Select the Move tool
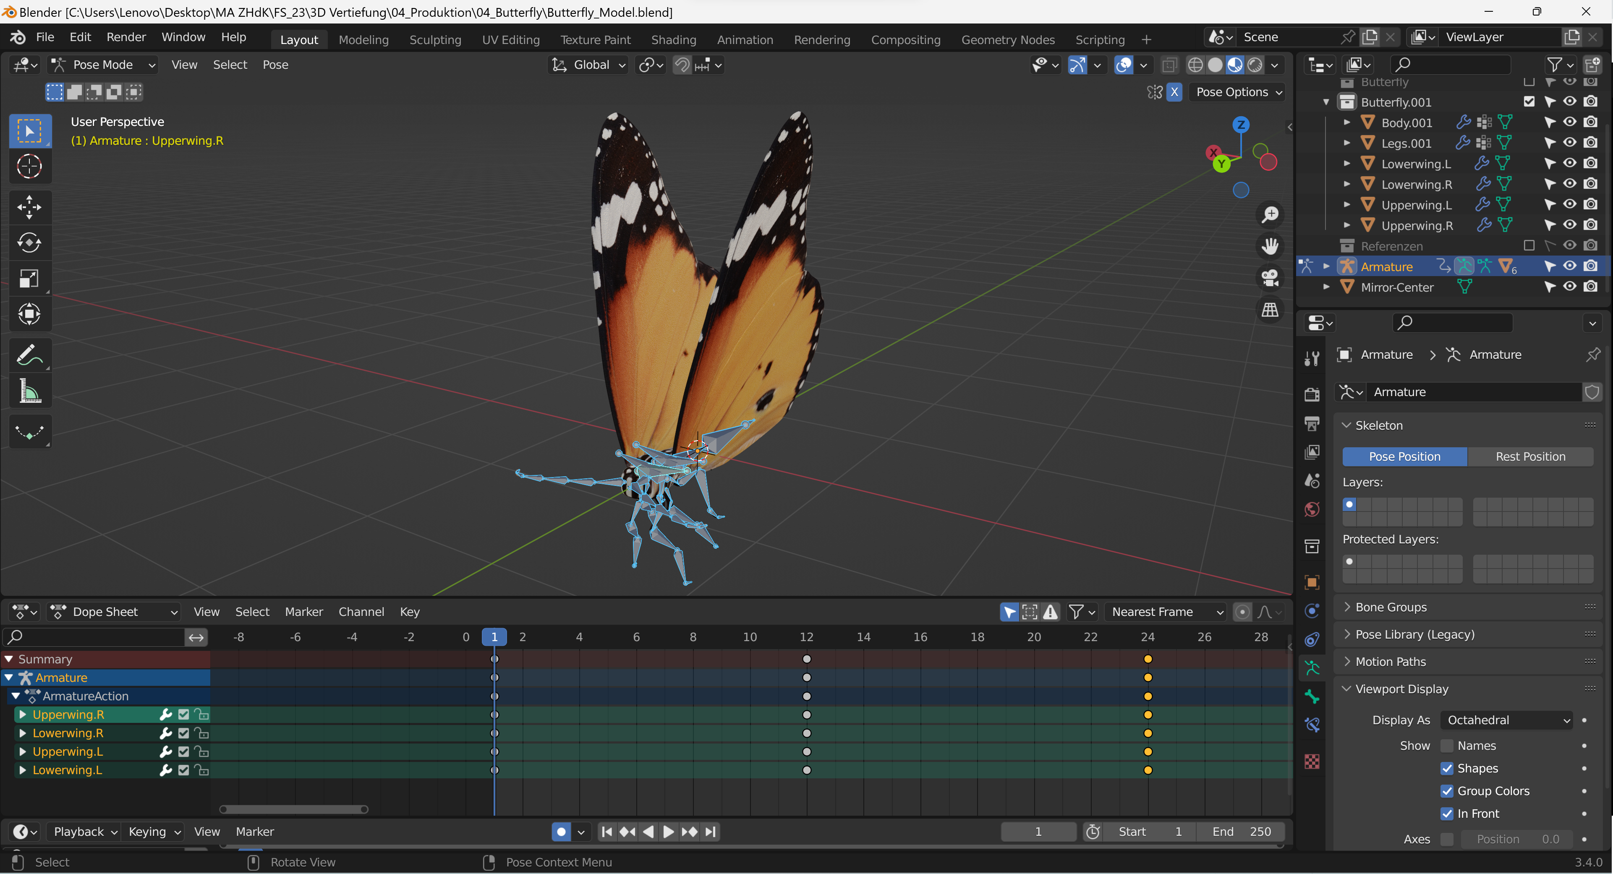The width and height of the screenshot is (1613, 874). pos(29,206)
